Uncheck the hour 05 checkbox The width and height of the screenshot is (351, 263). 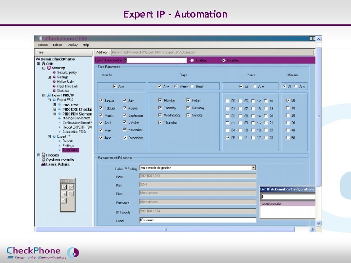[x=228, y=138]
